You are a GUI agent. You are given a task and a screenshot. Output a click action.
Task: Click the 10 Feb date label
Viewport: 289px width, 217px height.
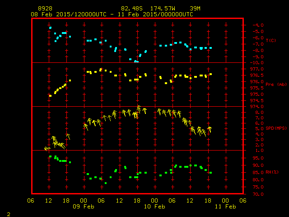154,207
